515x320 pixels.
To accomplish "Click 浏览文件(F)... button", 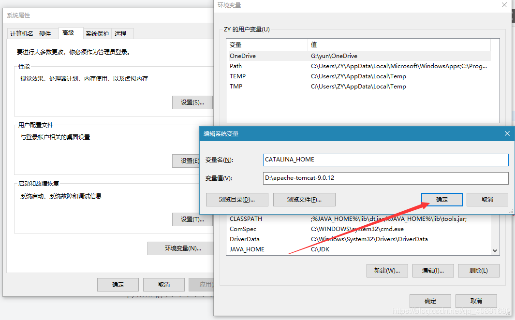I will (304, 200).
